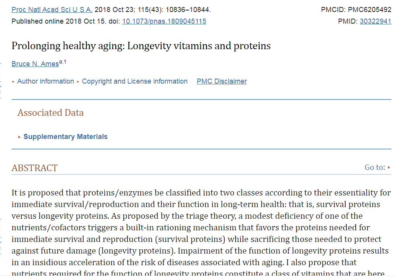Screen dimensions: 396x276
Task: Click the small arrow after Go to:
Action: pos(389,168)
